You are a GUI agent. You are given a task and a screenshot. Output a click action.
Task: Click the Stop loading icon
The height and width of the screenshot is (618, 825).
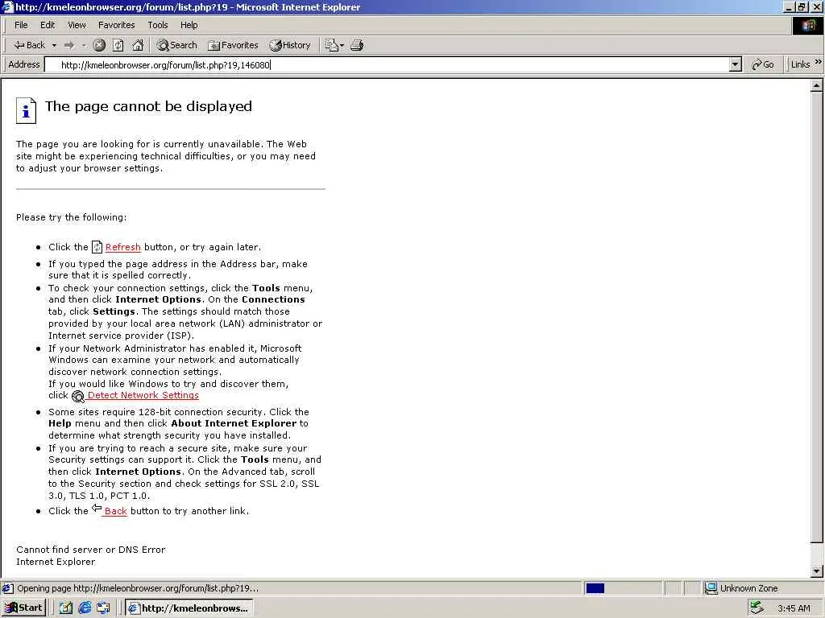pyautogui.click(x=99, y=45)
